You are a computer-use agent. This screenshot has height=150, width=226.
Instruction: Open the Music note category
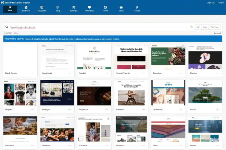click(x=137, y=9)
